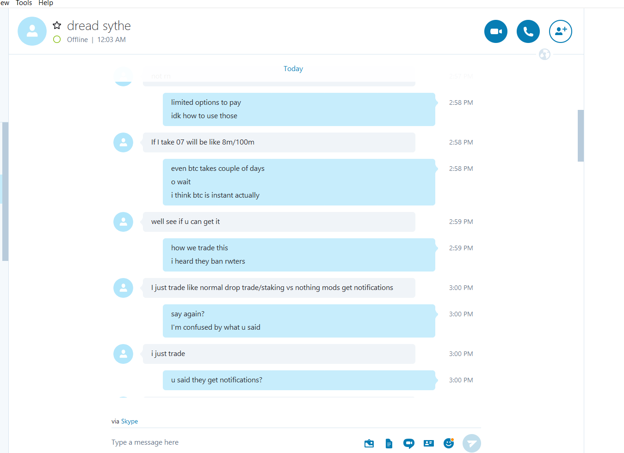Click the 'i just trade' message bubble

pos(278,354)
